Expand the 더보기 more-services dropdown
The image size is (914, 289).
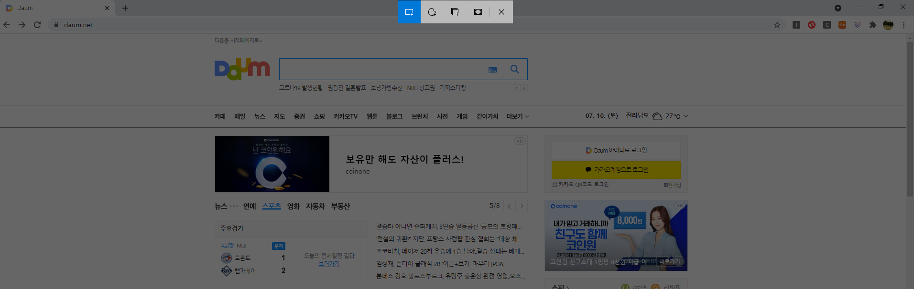(518, 116)
